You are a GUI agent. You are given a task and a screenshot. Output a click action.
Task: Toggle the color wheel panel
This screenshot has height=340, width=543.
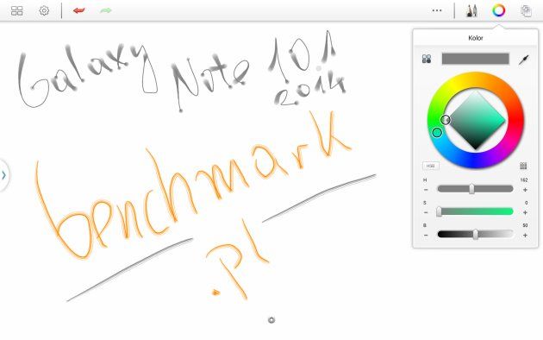point(499,10)
